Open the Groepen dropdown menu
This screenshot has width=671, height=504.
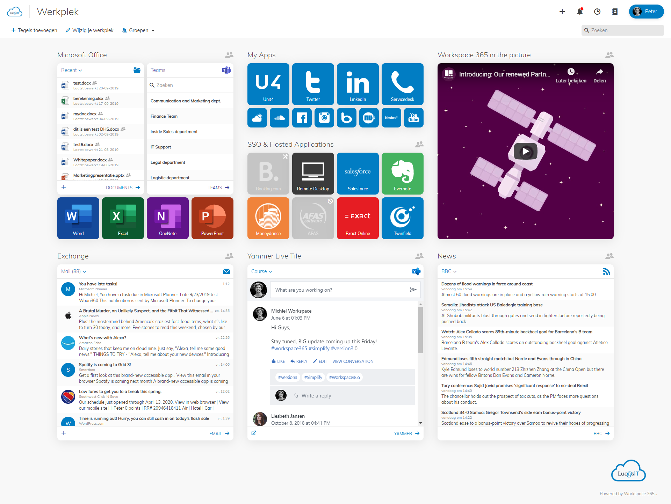(138, 30)
